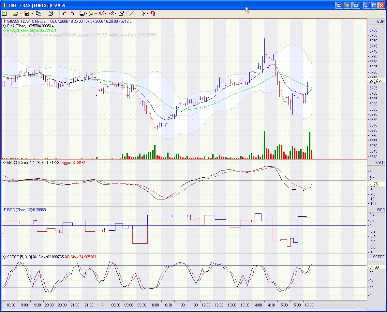This screenshot has width=387, height=312.
Task: Select the mouse pointer cursor tool
Action: [x=143, y=13]
